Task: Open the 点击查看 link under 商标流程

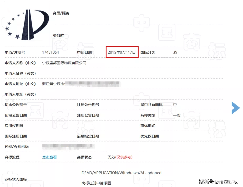Action: click(x=49, y=157)
